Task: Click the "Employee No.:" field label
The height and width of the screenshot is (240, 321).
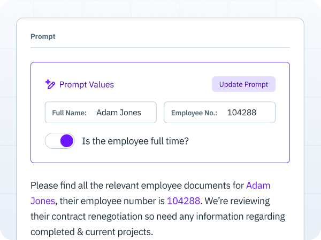Action: [x=194, y=113]
